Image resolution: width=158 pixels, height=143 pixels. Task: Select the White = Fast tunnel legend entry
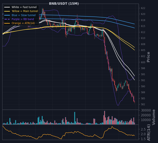pyautogui.click(x=21, y=7)
